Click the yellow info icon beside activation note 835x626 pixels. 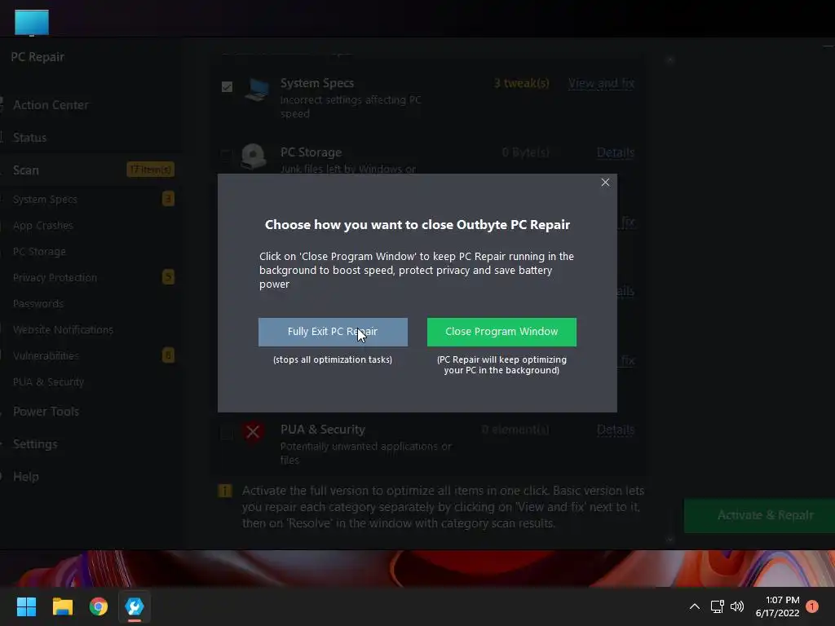[225, 490]
